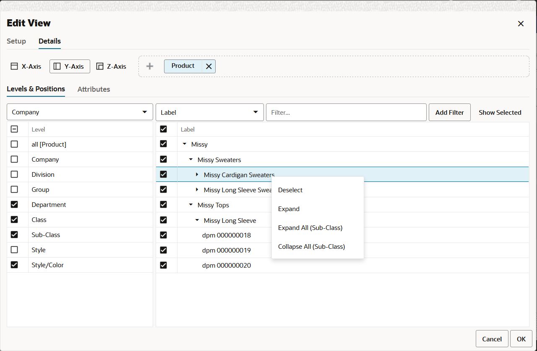Uncheck the dpm 000000019 row checkbox
Viewport: 537px width, 351px height.
(164, 250)
